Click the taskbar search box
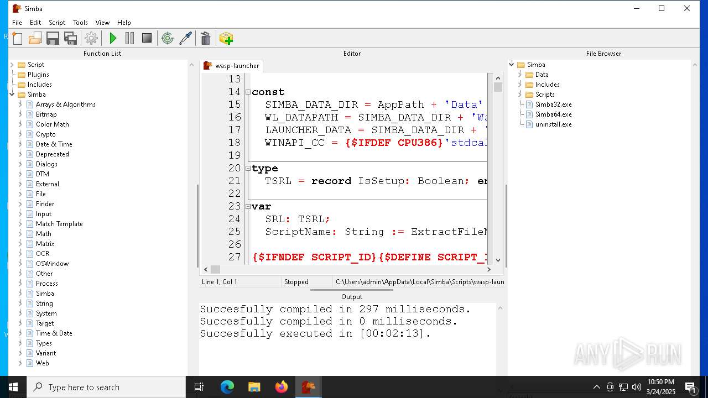Screen dimensions: 708x398 [x=107, y=387]
